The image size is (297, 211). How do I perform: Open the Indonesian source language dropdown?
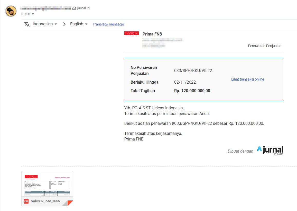coord(45,24)
